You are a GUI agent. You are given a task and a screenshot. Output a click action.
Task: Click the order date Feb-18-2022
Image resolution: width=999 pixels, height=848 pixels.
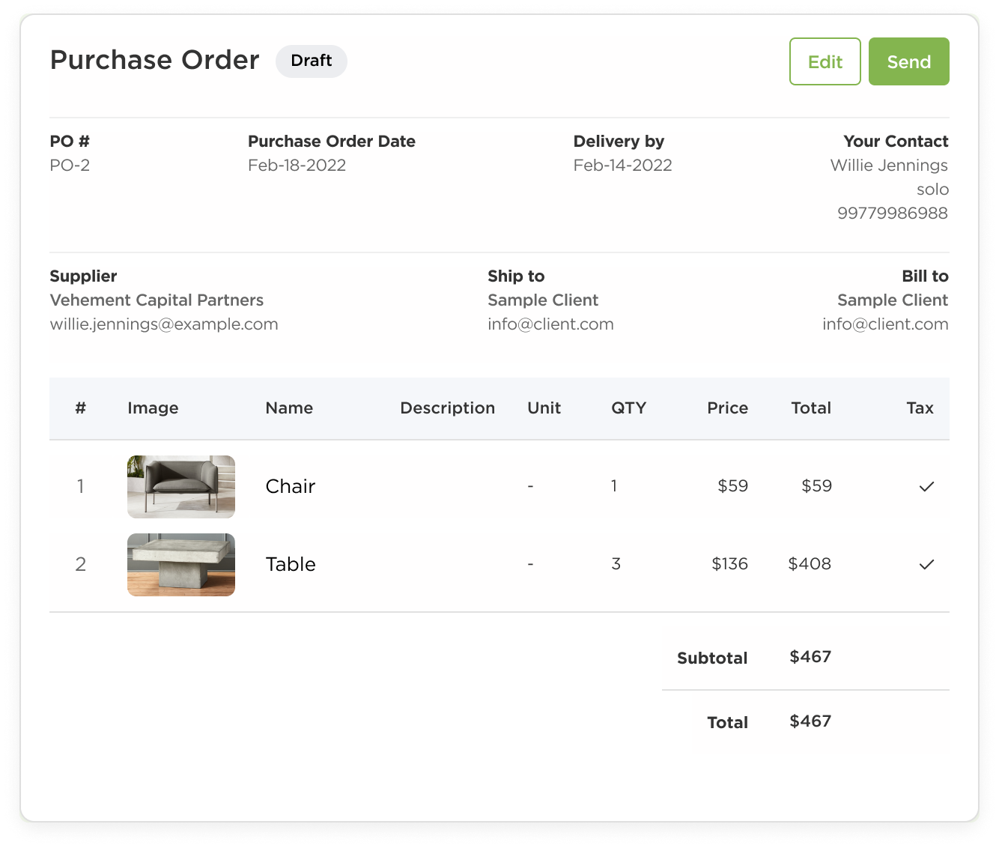point(297,165)
